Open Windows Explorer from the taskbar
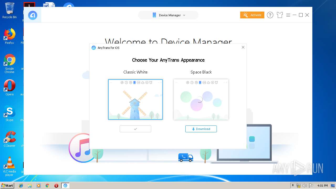 point(30,186)
